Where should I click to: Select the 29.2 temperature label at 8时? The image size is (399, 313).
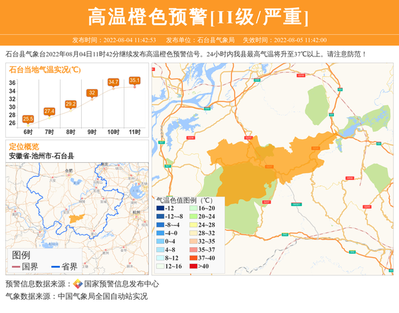[70, 104]
